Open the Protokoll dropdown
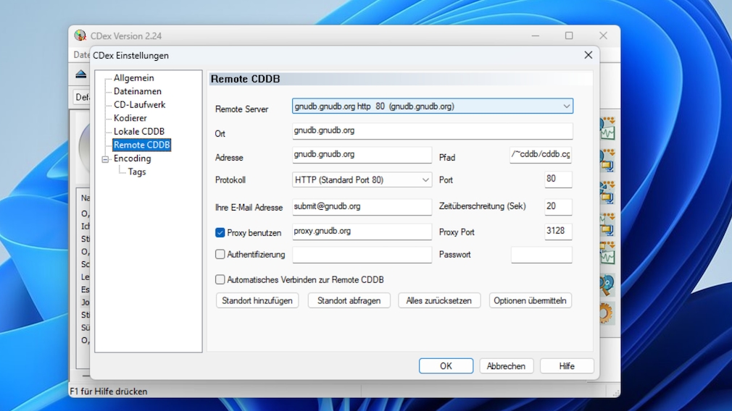Image resolution: width=732 pixels, height=411 pixels. tap(425, 180)
